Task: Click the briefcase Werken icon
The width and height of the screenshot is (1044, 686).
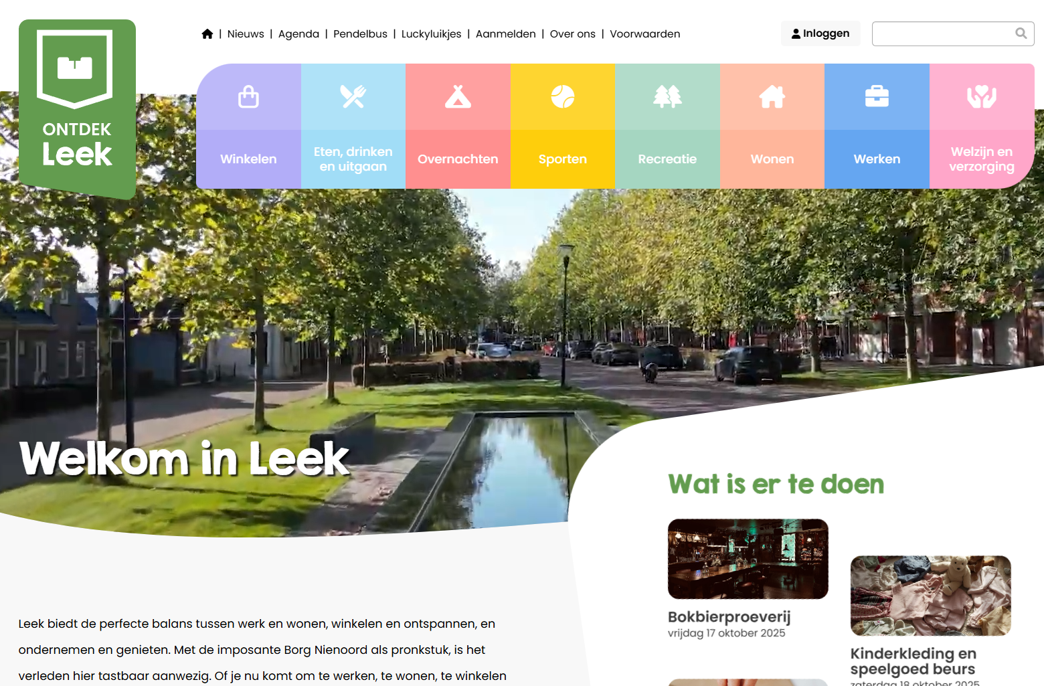Action: point(877,97)
